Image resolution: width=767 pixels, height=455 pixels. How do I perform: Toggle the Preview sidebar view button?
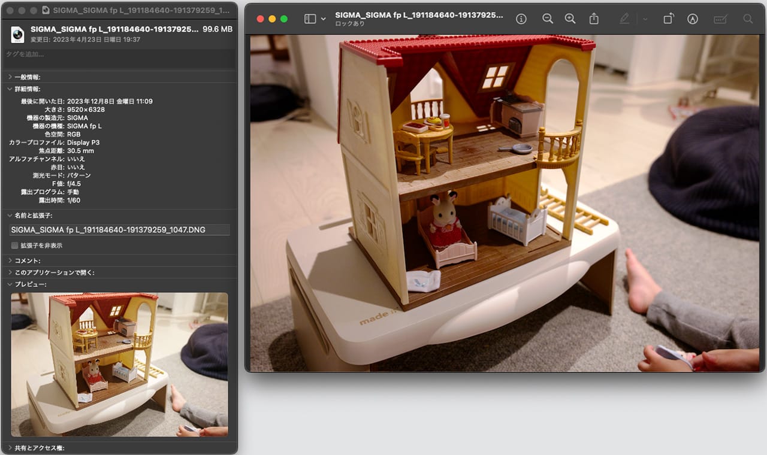point(310,19)
